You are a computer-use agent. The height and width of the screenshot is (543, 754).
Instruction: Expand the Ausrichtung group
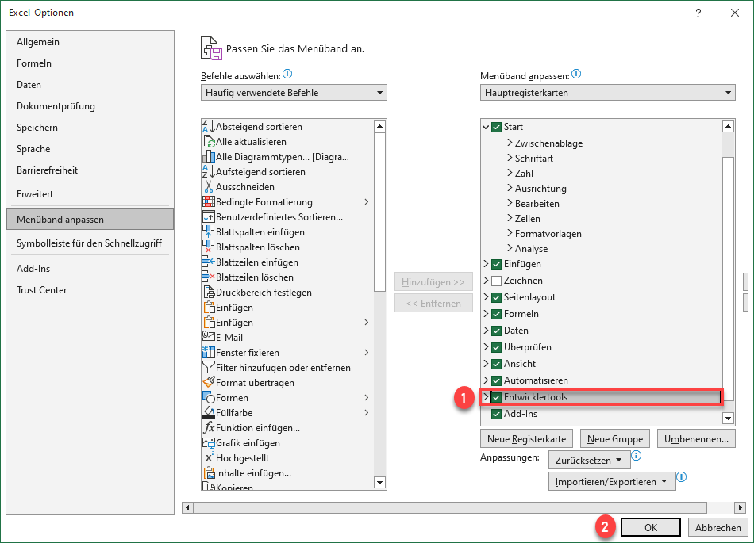pos(510,188)
